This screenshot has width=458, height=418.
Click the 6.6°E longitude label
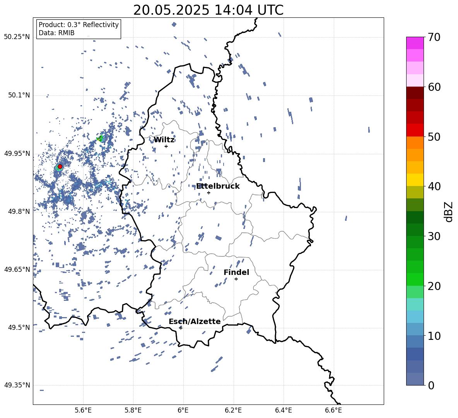click(x=333, y=410)
